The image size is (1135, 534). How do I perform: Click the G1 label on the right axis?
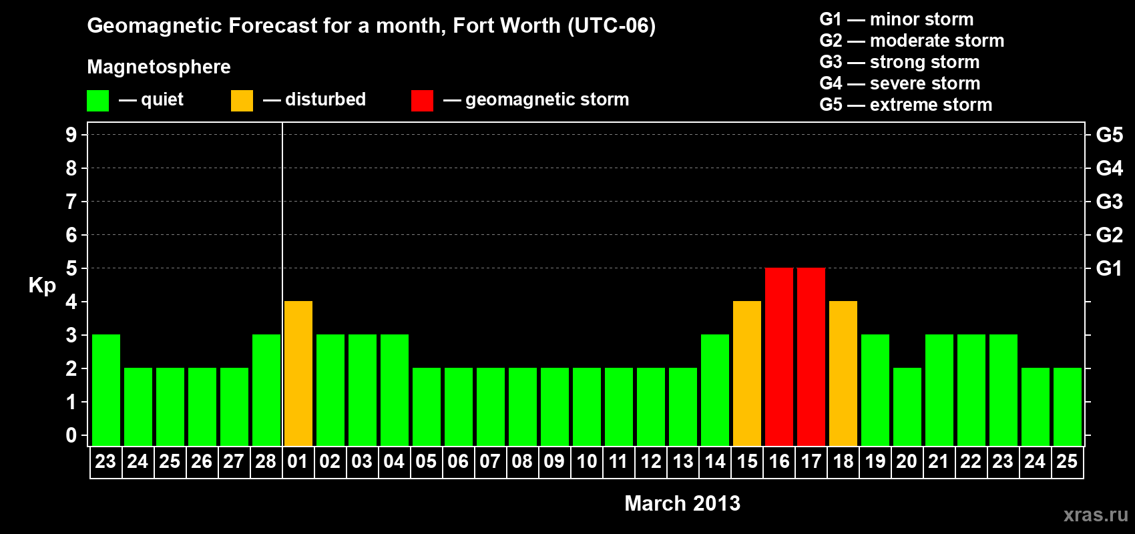[1109, 268]
